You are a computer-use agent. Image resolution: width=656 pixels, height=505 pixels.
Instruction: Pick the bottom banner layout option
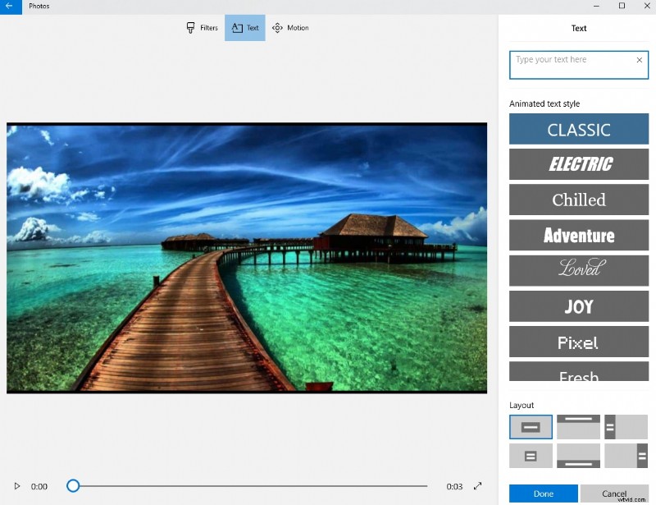(578, 454)
